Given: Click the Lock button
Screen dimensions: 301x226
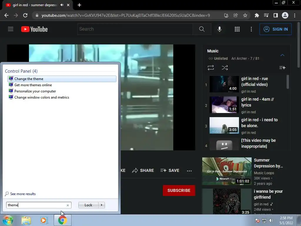Looking at the screenshot, I should pos(88,205).
